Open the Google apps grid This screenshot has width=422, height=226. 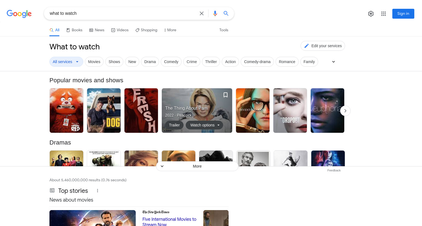coord(384,14)
